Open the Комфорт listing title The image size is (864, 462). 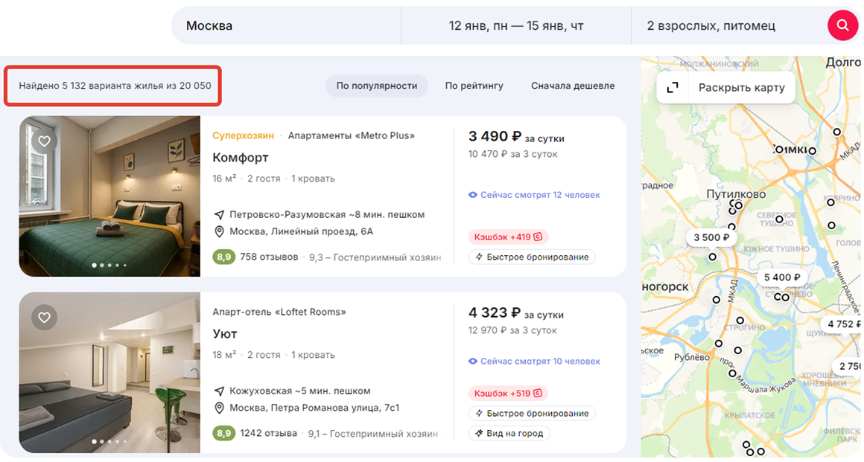pos(240,158)
